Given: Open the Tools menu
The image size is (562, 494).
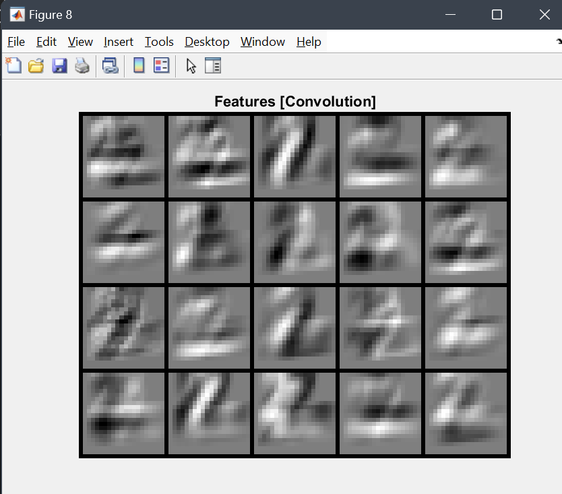Looking at the screenshot, I should tap(159, 42).
